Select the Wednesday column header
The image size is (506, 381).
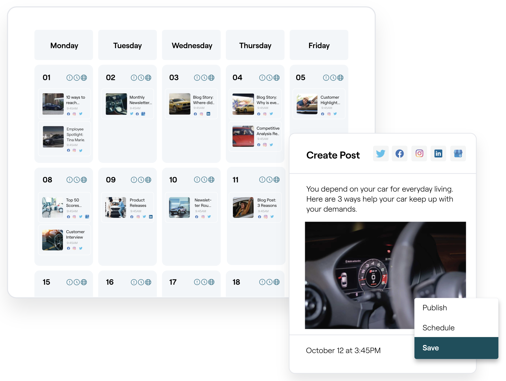pyautogui.click(x=192, y=46)
